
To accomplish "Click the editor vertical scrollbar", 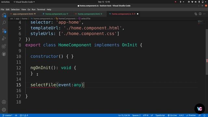I will pyautogui.click(x=207, y=52).
